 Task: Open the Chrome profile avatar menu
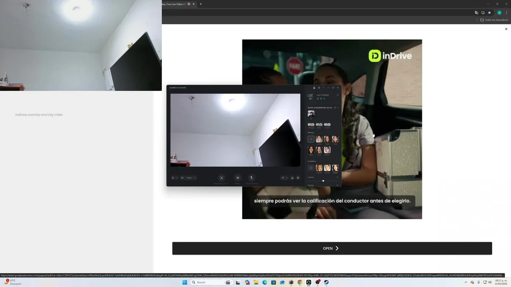499,13
